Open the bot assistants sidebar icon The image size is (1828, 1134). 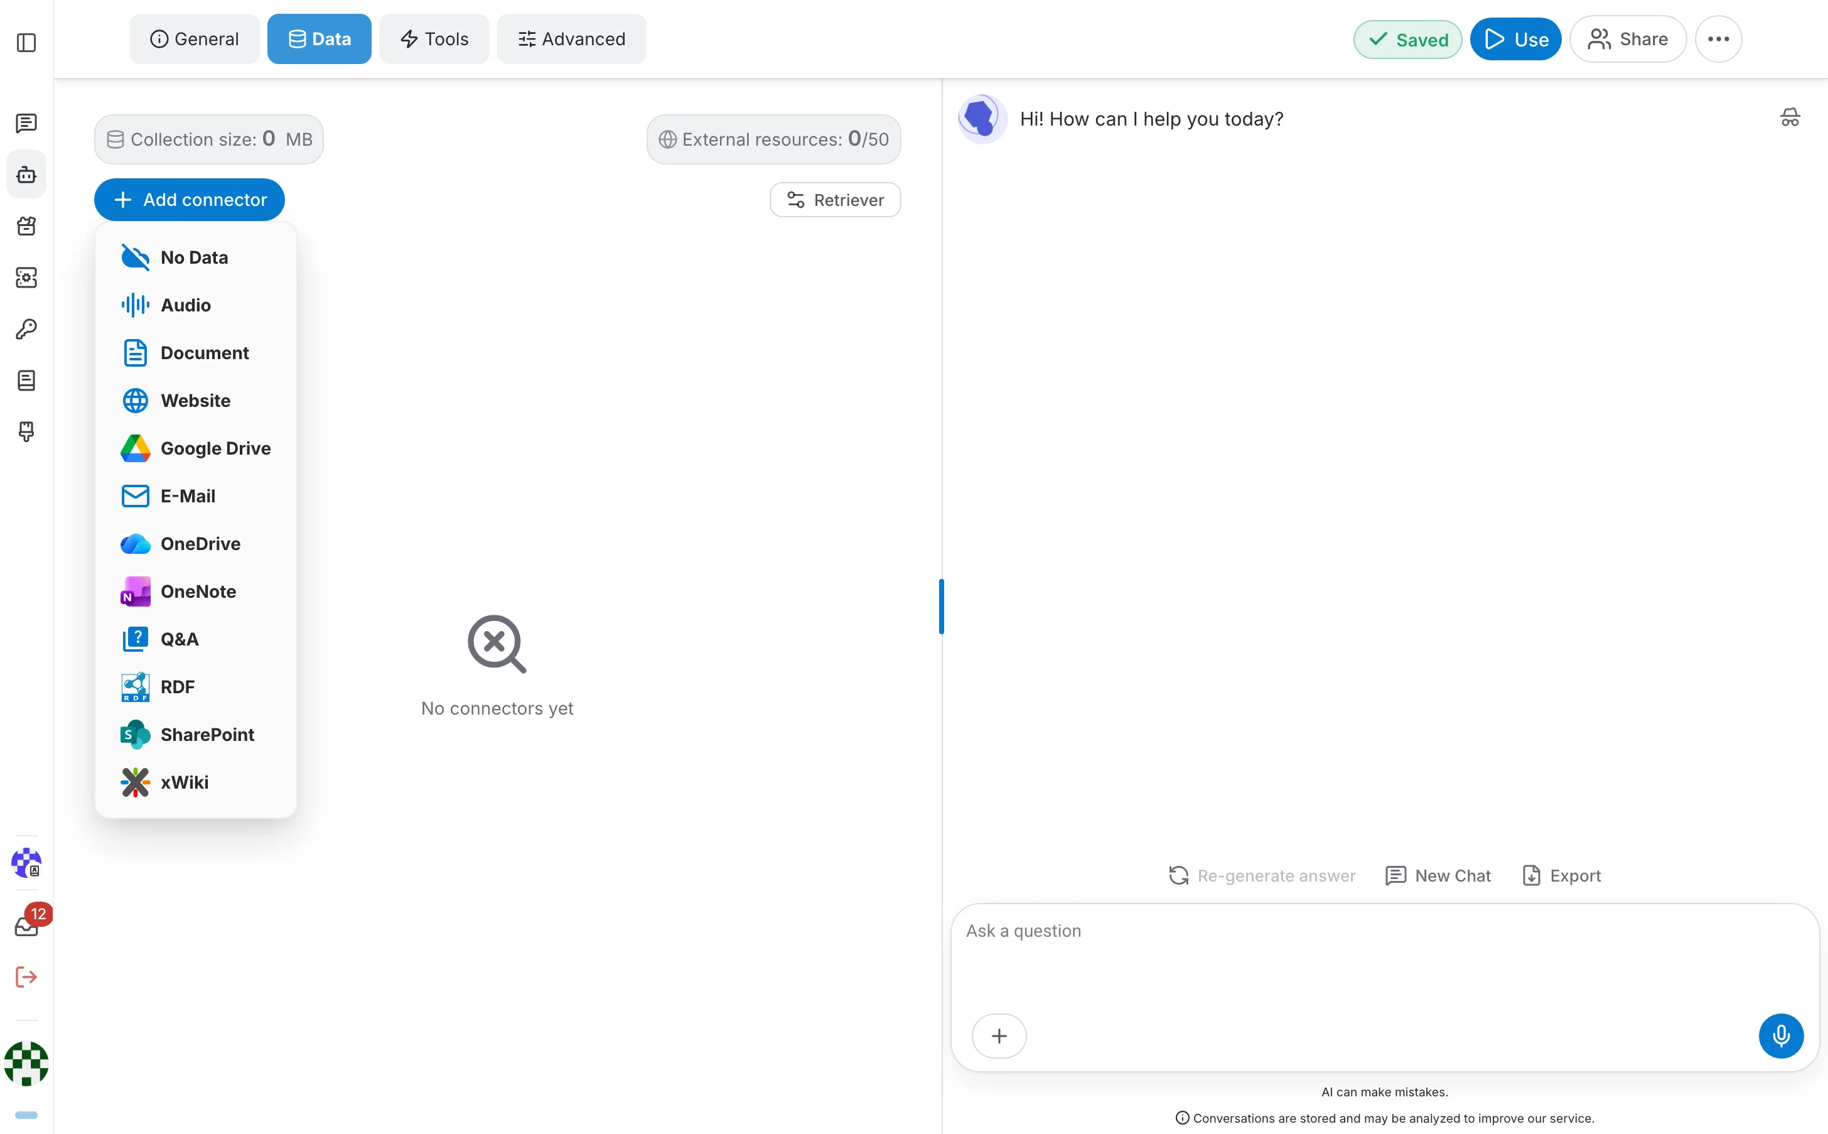pyautogui.click(x=26, y=174)
